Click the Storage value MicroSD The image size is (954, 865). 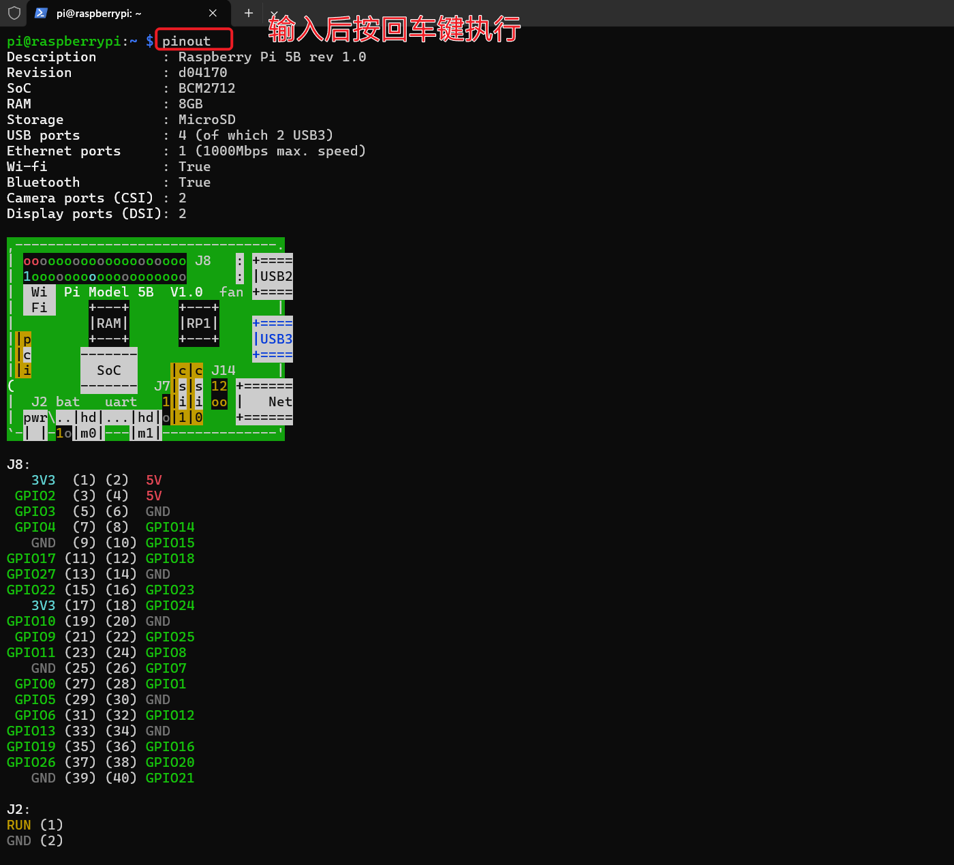[207, 120]
